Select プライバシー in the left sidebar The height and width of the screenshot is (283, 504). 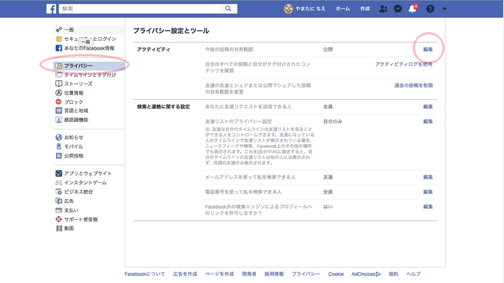[78, 65]
